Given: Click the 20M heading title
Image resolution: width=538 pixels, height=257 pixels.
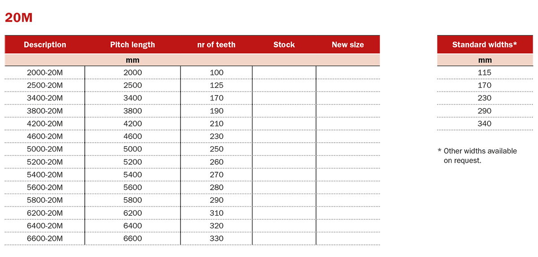Looking at the screenshot, I should [18, 17].
